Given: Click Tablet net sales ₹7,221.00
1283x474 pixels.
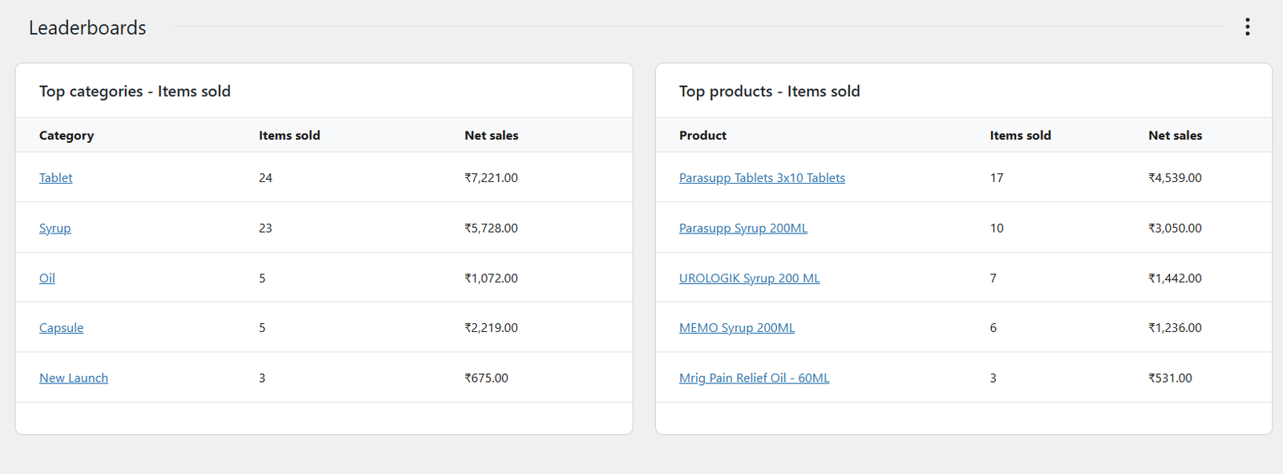Looking at the screenshot, I should (492, 178).
